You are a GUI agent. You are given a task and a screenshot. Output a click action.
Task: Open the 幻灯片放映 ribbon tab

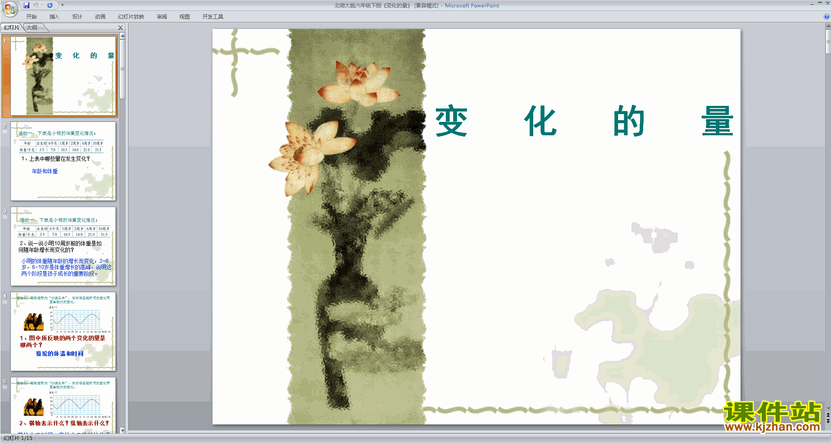click(131, 17)
